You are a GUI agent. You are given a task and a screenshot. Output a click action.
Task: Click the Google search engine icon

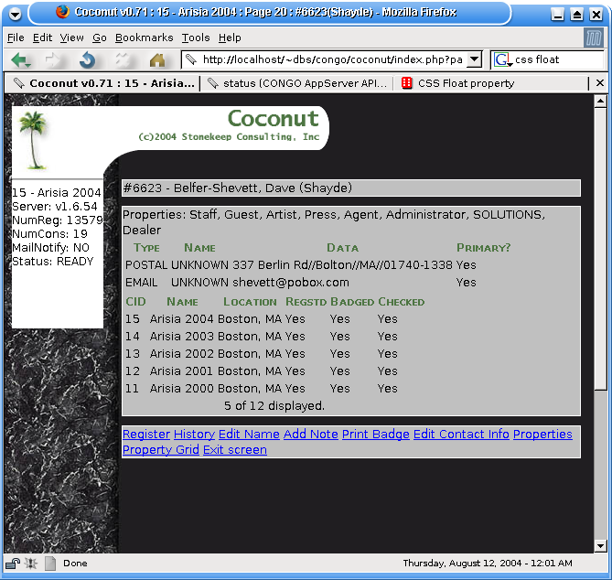pos(503,59)
